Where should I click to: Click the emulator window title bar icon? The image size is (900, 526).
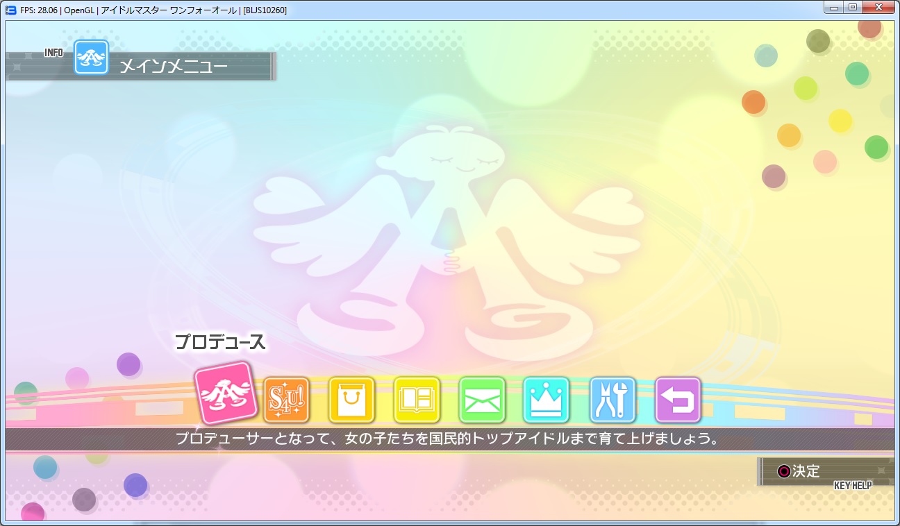(10, 10)
